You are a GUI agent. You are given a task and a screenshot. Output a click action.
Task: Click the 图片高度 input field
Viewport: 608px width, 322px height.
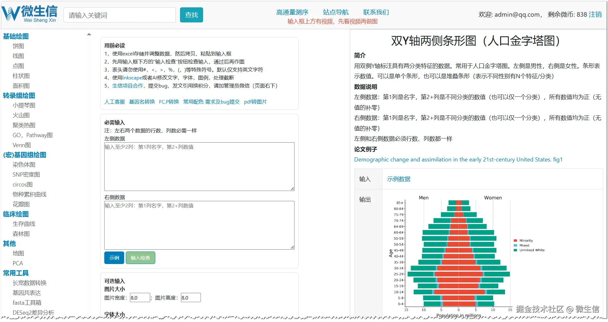tap(191, 298)
